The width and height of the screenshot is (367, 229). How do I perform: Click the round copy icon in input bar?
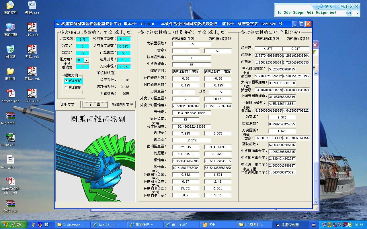pos(349,13)
